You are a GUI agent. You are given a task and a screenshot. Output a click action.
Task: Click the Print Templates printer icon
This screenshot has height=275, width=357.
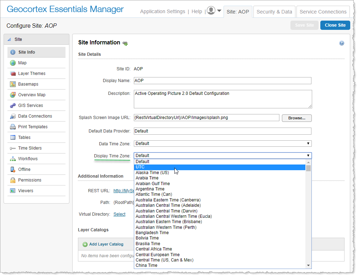coord(13,127)
